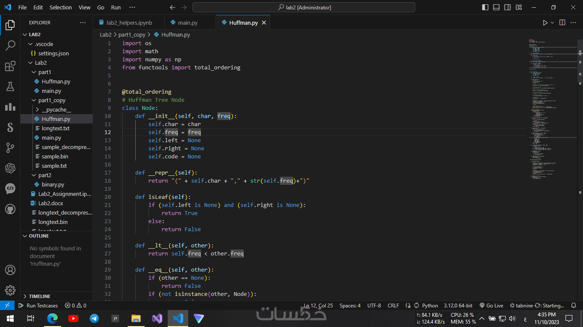Open the Testing flask icon
Screen dimensions: 583x327
click(x=10, y=87)
